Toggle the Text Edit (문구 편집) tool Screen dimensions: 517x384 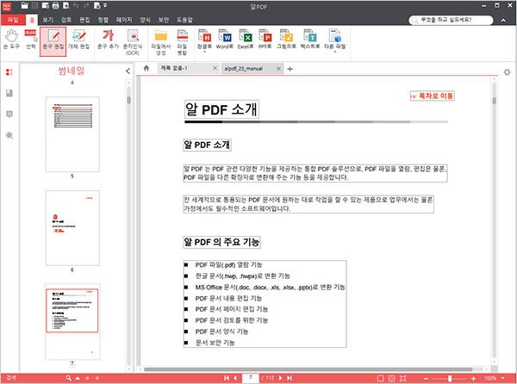[x=53, y=41]
